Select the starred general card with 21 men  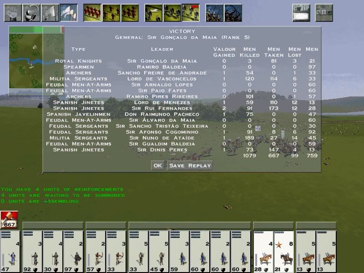283,252
